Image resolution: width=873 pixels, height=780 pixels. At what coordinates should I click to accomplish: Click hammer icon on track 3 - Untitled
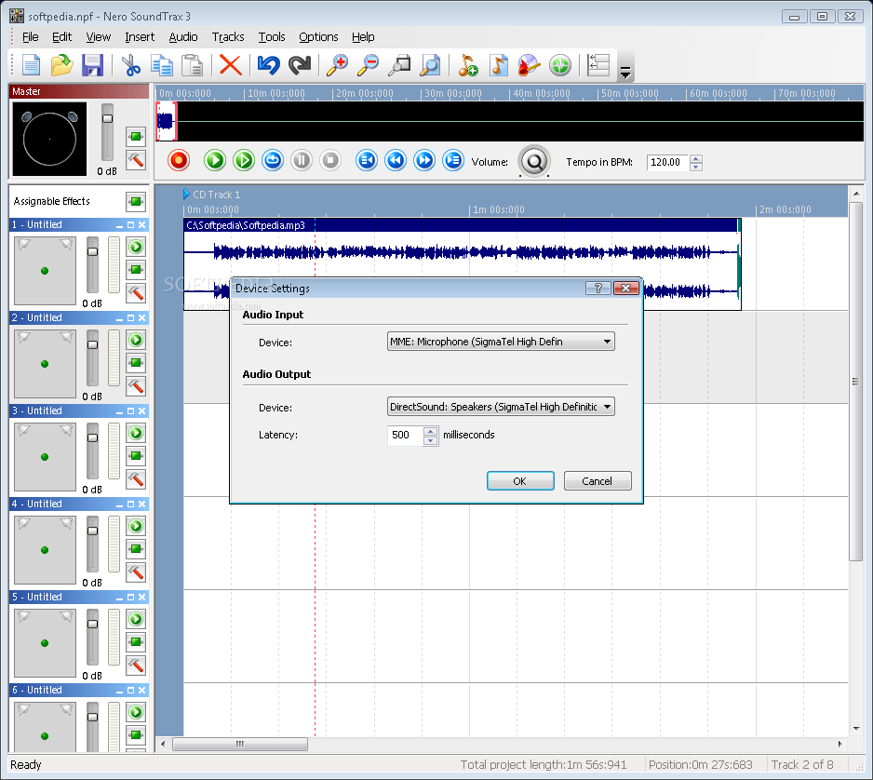pos(136,478)
